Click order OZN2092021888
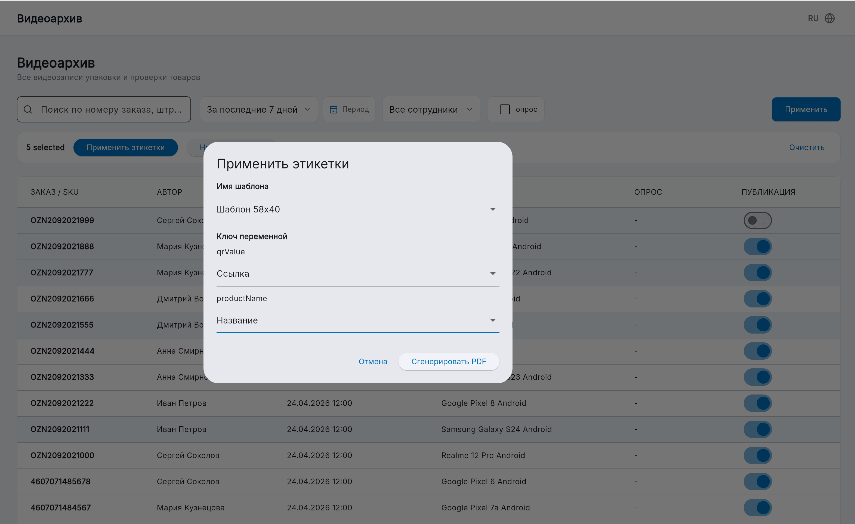 click(62, 246)
